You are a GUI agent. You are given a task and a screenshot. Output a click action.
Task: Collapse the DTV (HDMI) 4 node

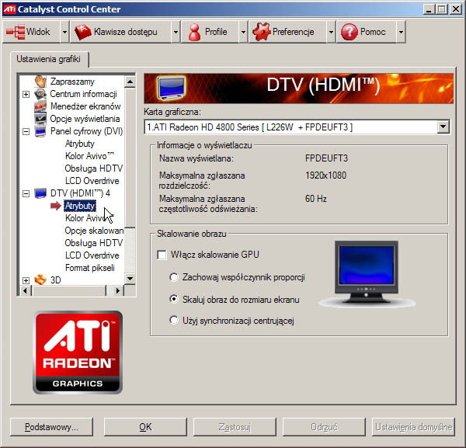pyautogui.click(x=26, y=193)
